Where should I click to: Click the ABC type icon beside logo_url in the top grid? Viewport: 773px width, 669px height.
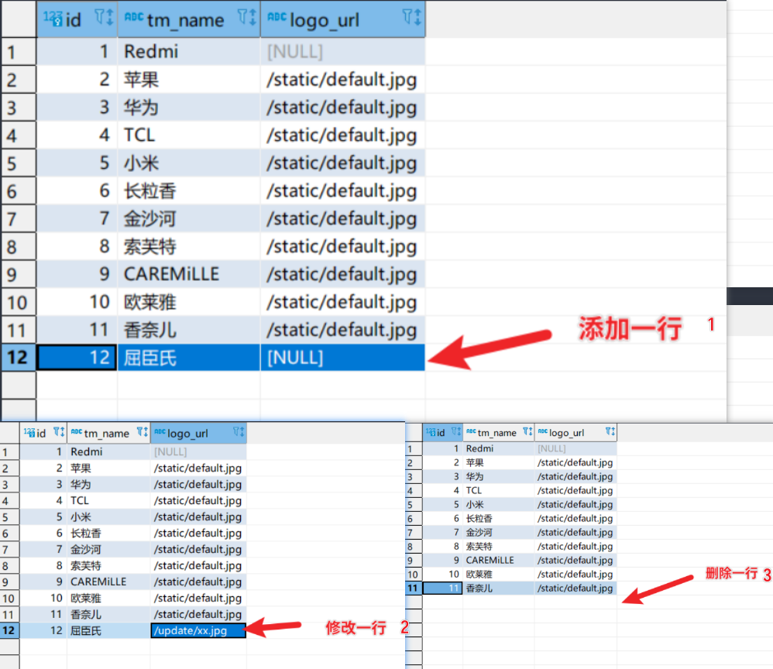[x=277, y=17]
